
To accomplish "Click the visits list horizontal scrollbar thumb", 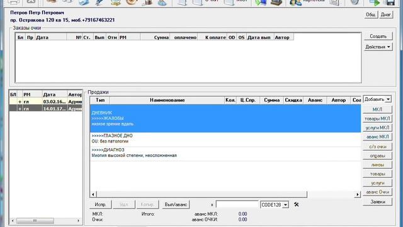I will point(35,221).
